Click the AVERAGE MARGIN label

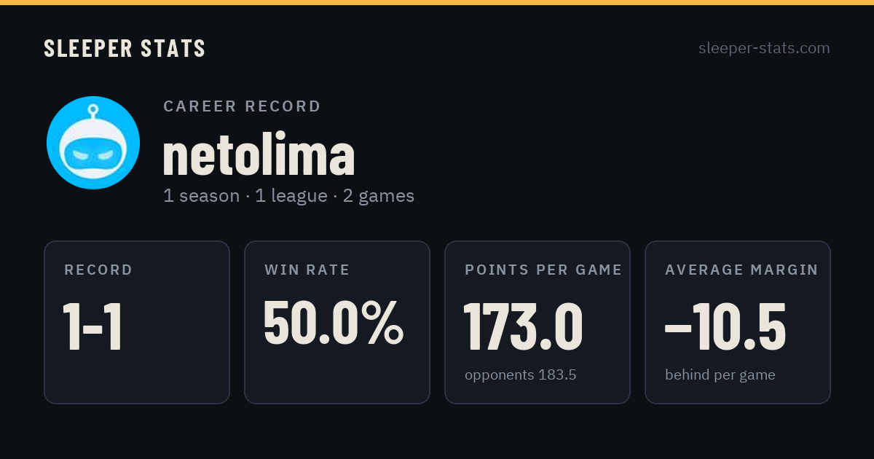coord(741,270)
